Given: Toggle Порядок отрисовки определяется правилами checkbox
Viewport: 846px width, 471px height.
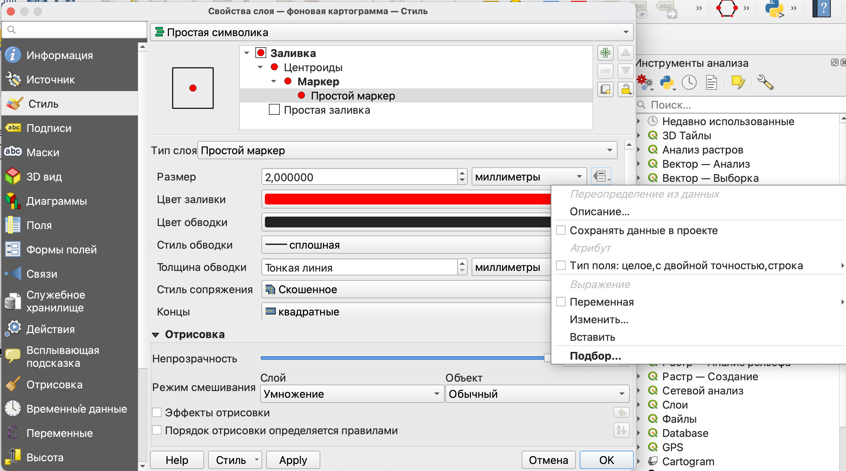Looking at the screenshot, I should (157, 430).
